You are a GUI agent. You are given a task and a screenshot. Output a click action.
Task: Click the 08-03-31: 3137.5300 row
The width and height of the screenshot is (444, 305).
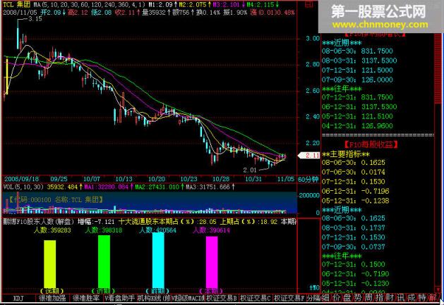tap(359, 61)
